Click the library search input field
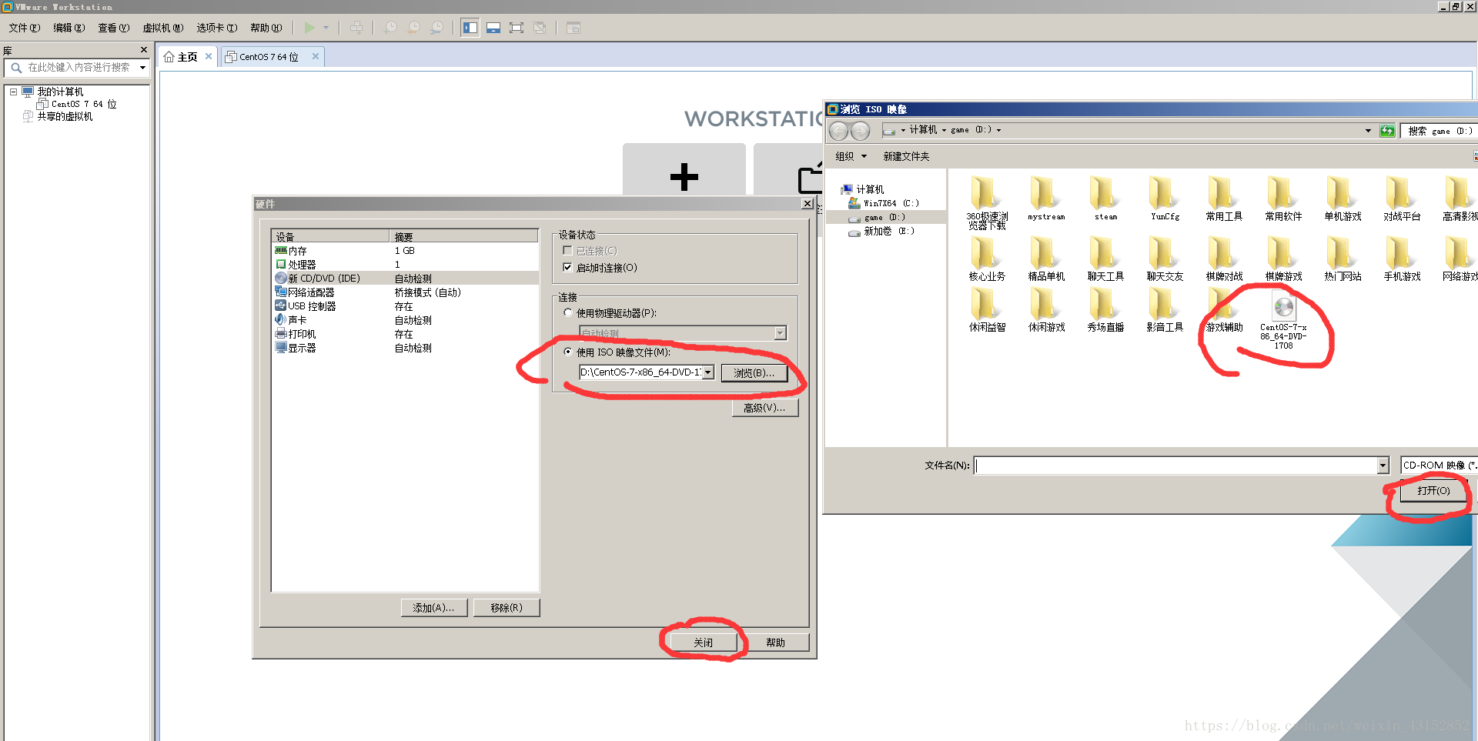This screenshot has width=1478, height=741. click(x=78, y=68)
